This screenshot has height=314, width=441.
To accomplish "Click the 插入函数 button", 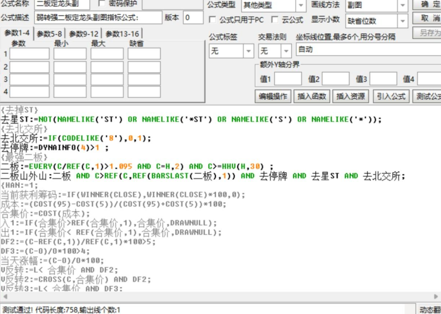I will 312,96.
